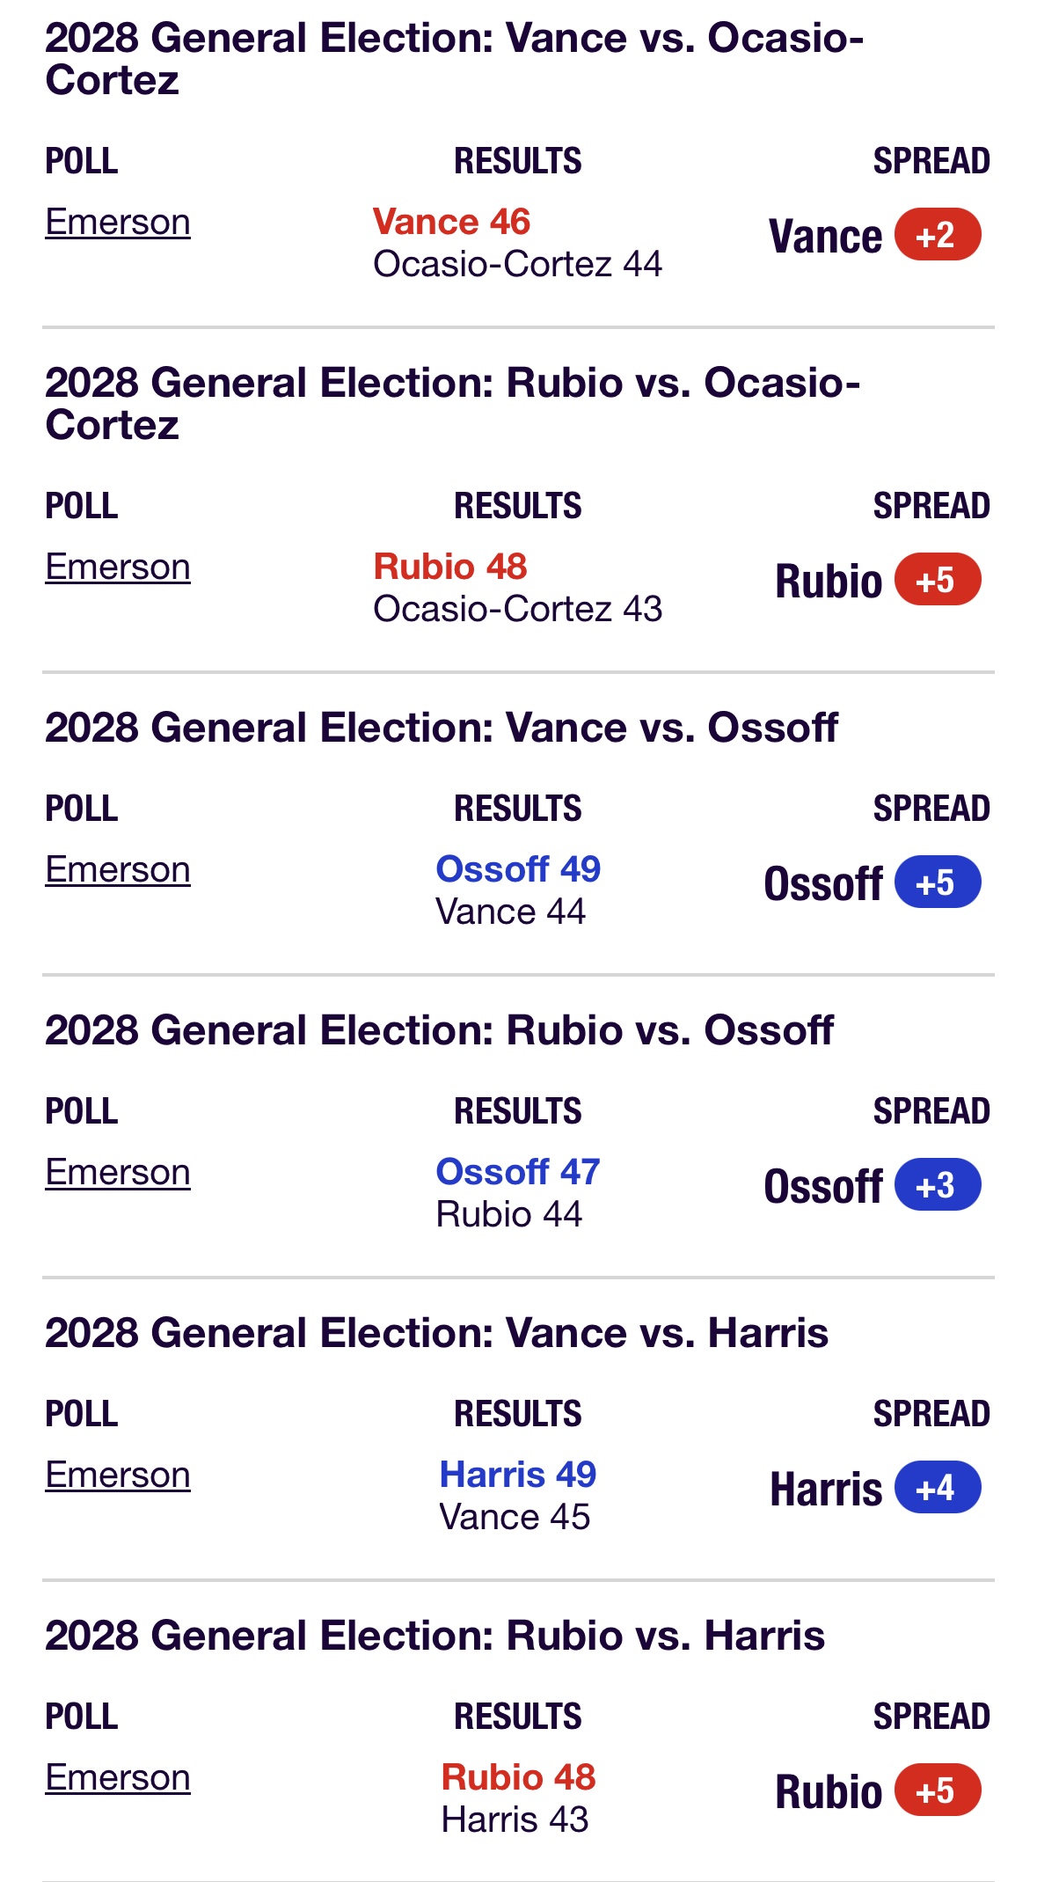Select the Vance vs. Ocasio-Cortez election heading
The width and height of the screenshot is (1037, 1882).
[x=455, y=59]
